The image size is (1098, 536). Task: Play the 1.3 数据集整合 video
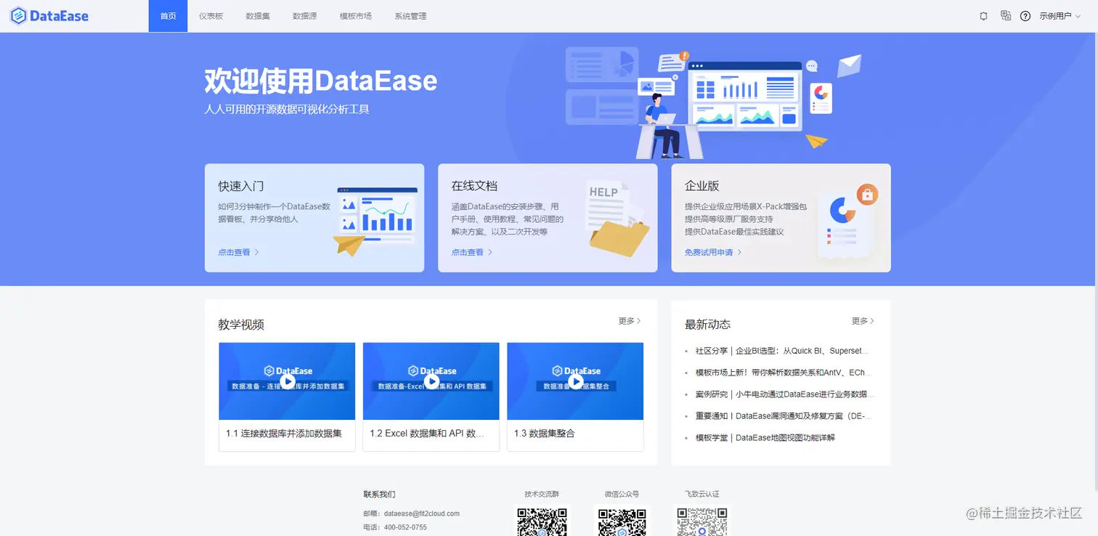575,381
